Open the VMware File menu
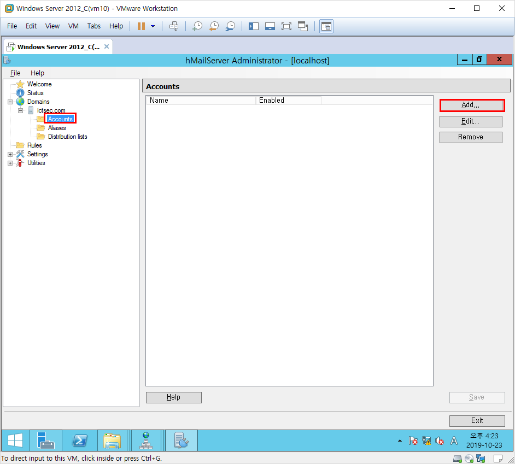Image resolution: width=515 pixels, height=464 pixels. [12, 26]
